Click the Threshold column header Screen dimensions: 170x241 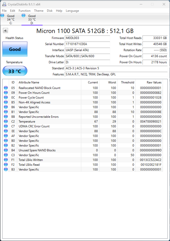click(x=127, y=82)
